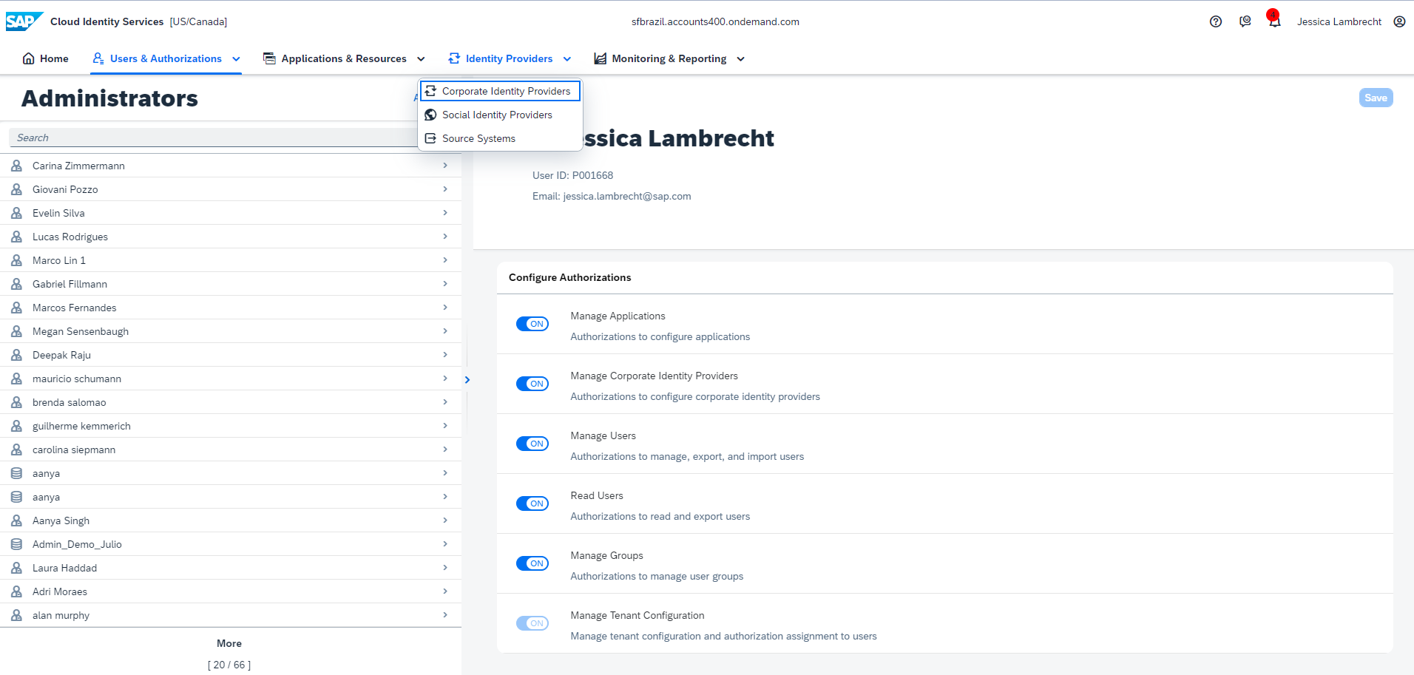
Task: Click the user icon beside Laura Haddad
Action: click(x=16, y=568)
